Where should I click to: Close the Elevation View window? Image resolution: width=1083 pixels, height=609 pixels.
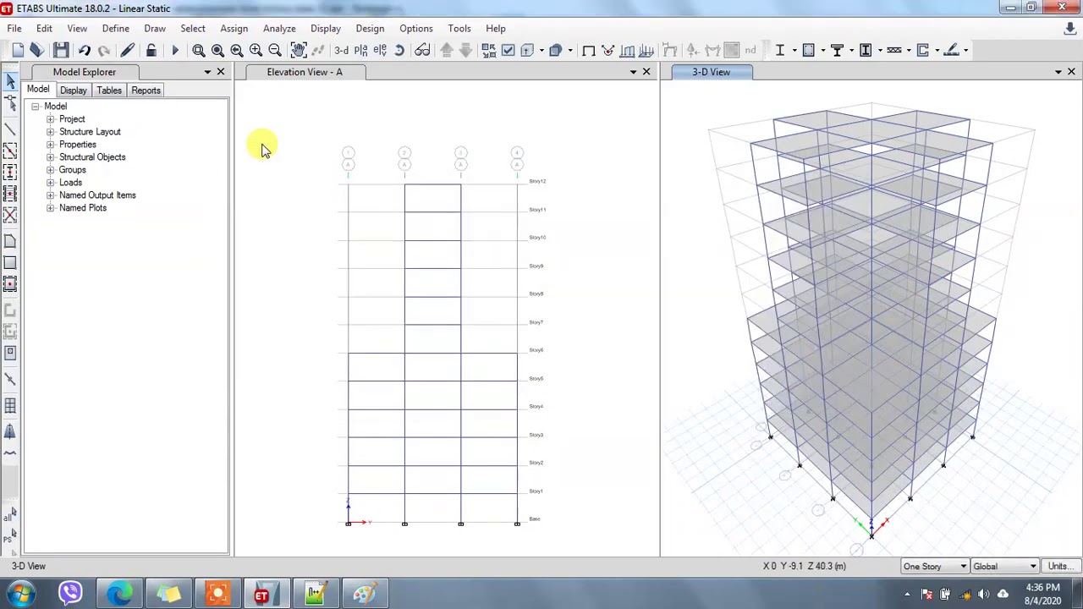pyautogui.click(x=646, y=72)
